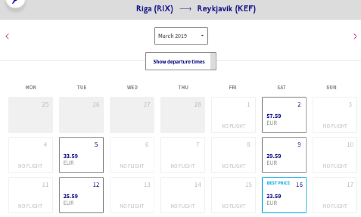Click the Monday March 4 date cell

31,155
